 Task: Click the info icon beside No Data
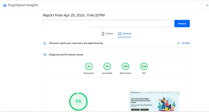(178, 43)
